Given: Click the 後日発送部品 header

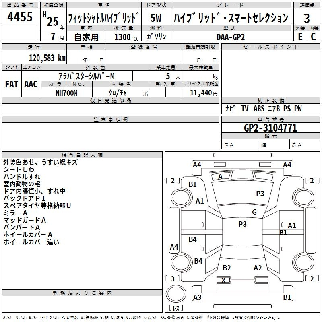Looking at the screenshot, I should point(110,100).
